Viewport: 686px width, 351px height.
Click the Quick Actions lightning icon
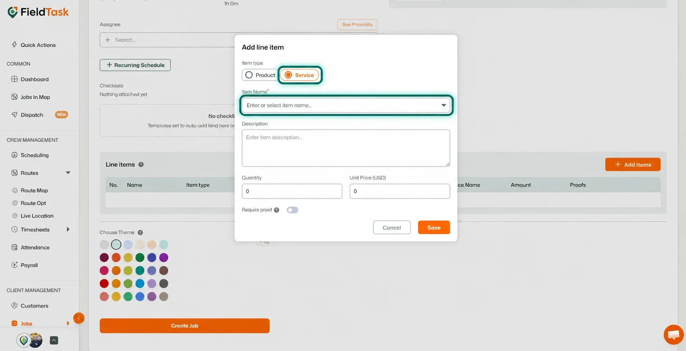[14, 45]
